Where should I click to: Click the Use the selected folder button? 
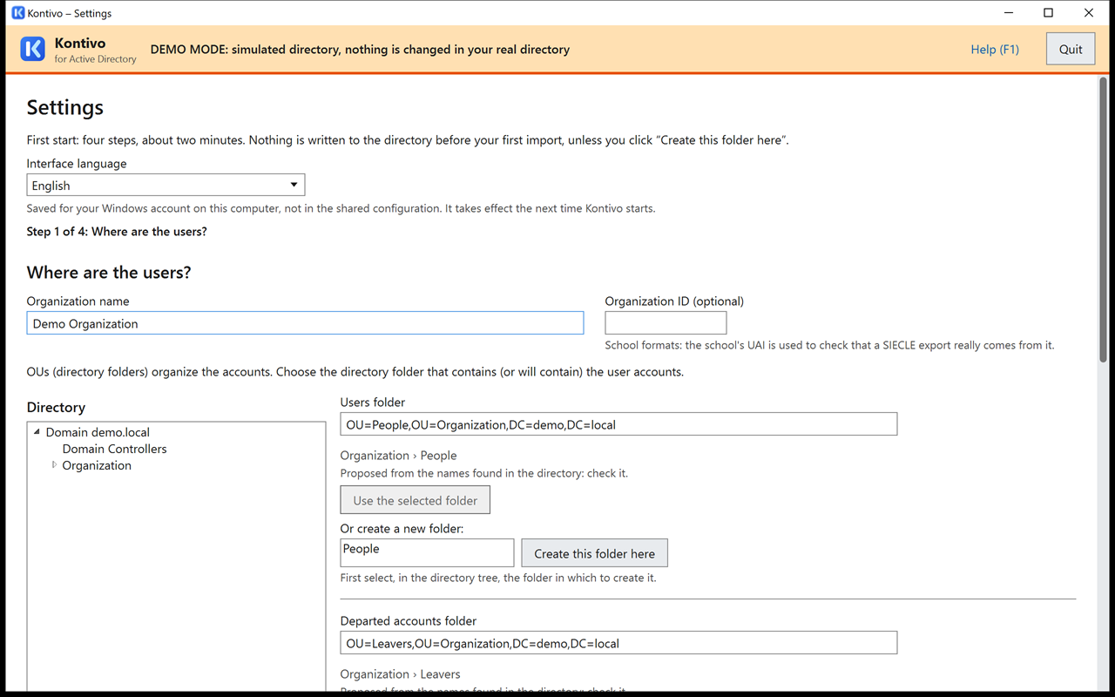[x=416, y=500]
